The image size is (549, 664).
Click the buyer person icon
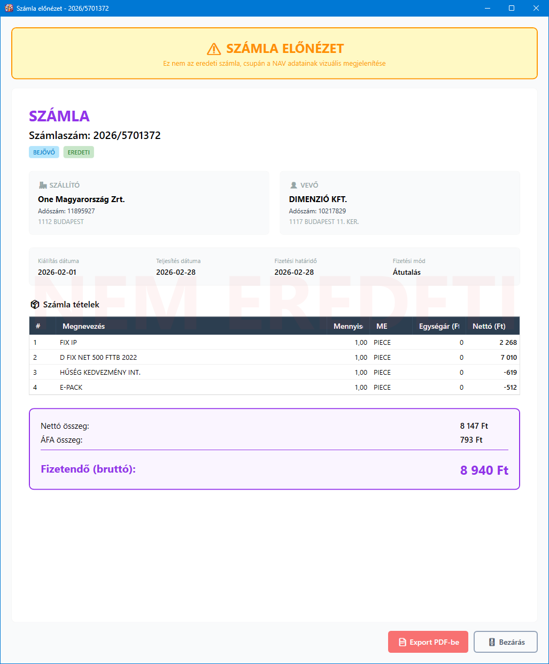(293, 185)
